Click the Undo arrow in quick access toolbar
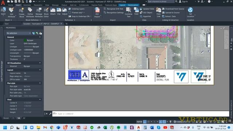Image resolution: width=233 pixels, height=131 pixels. coord(34,1)
